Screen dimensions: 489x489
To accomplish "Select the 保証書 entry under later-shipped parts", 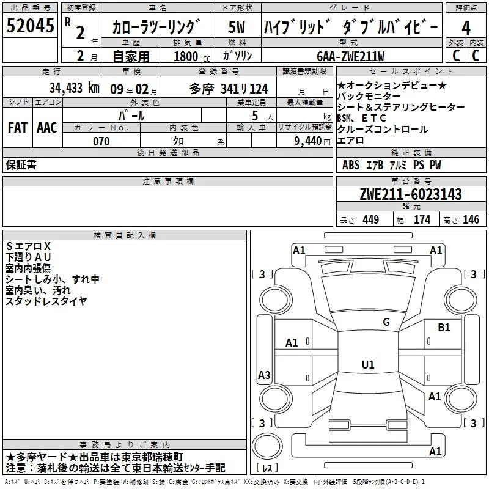I will (21, 164).
